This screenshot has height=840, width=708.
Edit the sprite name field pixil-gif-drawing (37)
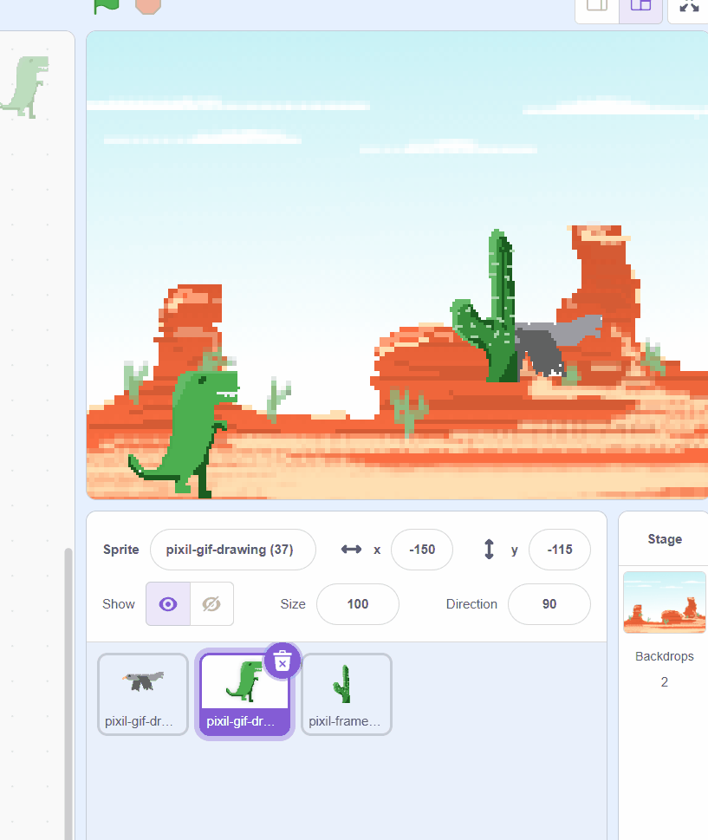233,550
